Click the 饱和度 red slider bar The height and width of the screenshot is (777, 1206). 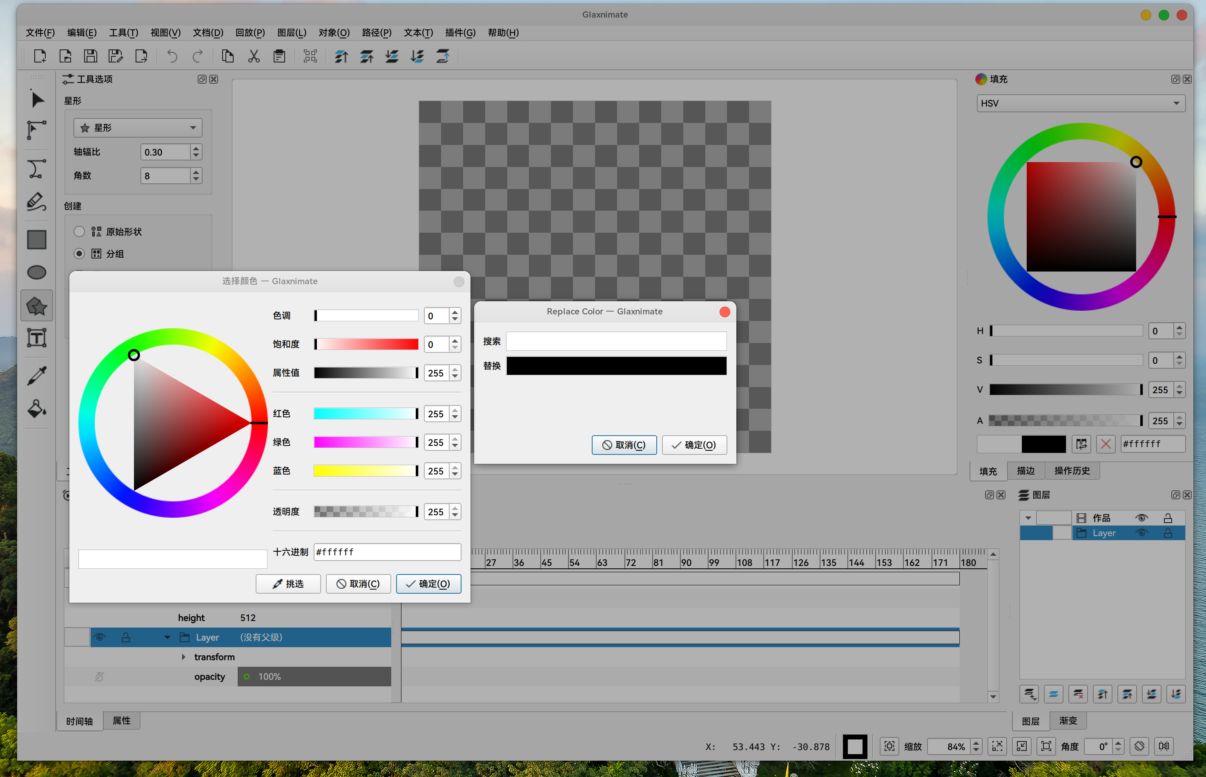coord(366,344)
